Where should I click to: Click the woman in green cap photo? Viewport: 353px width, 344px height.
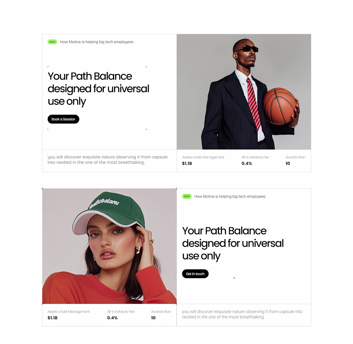(x=109, y=246)
